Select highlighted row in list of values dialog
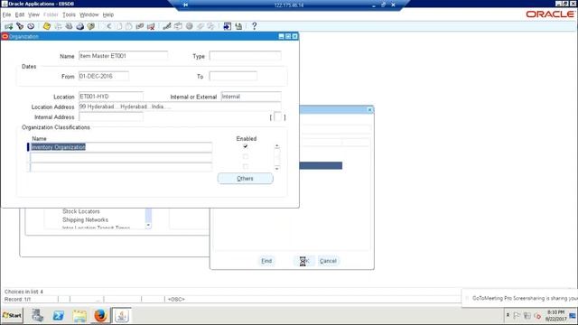 point(321,165)
